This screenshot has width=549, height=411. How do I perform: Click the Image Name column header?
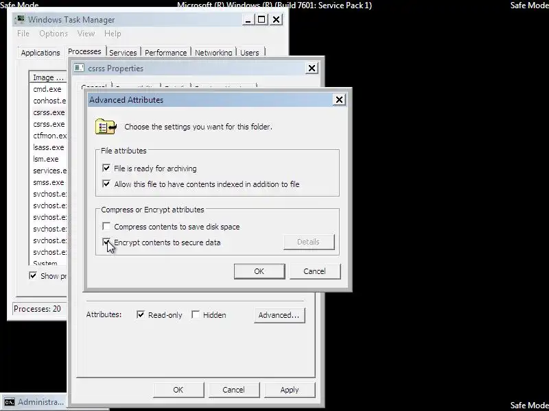[48, 77]
